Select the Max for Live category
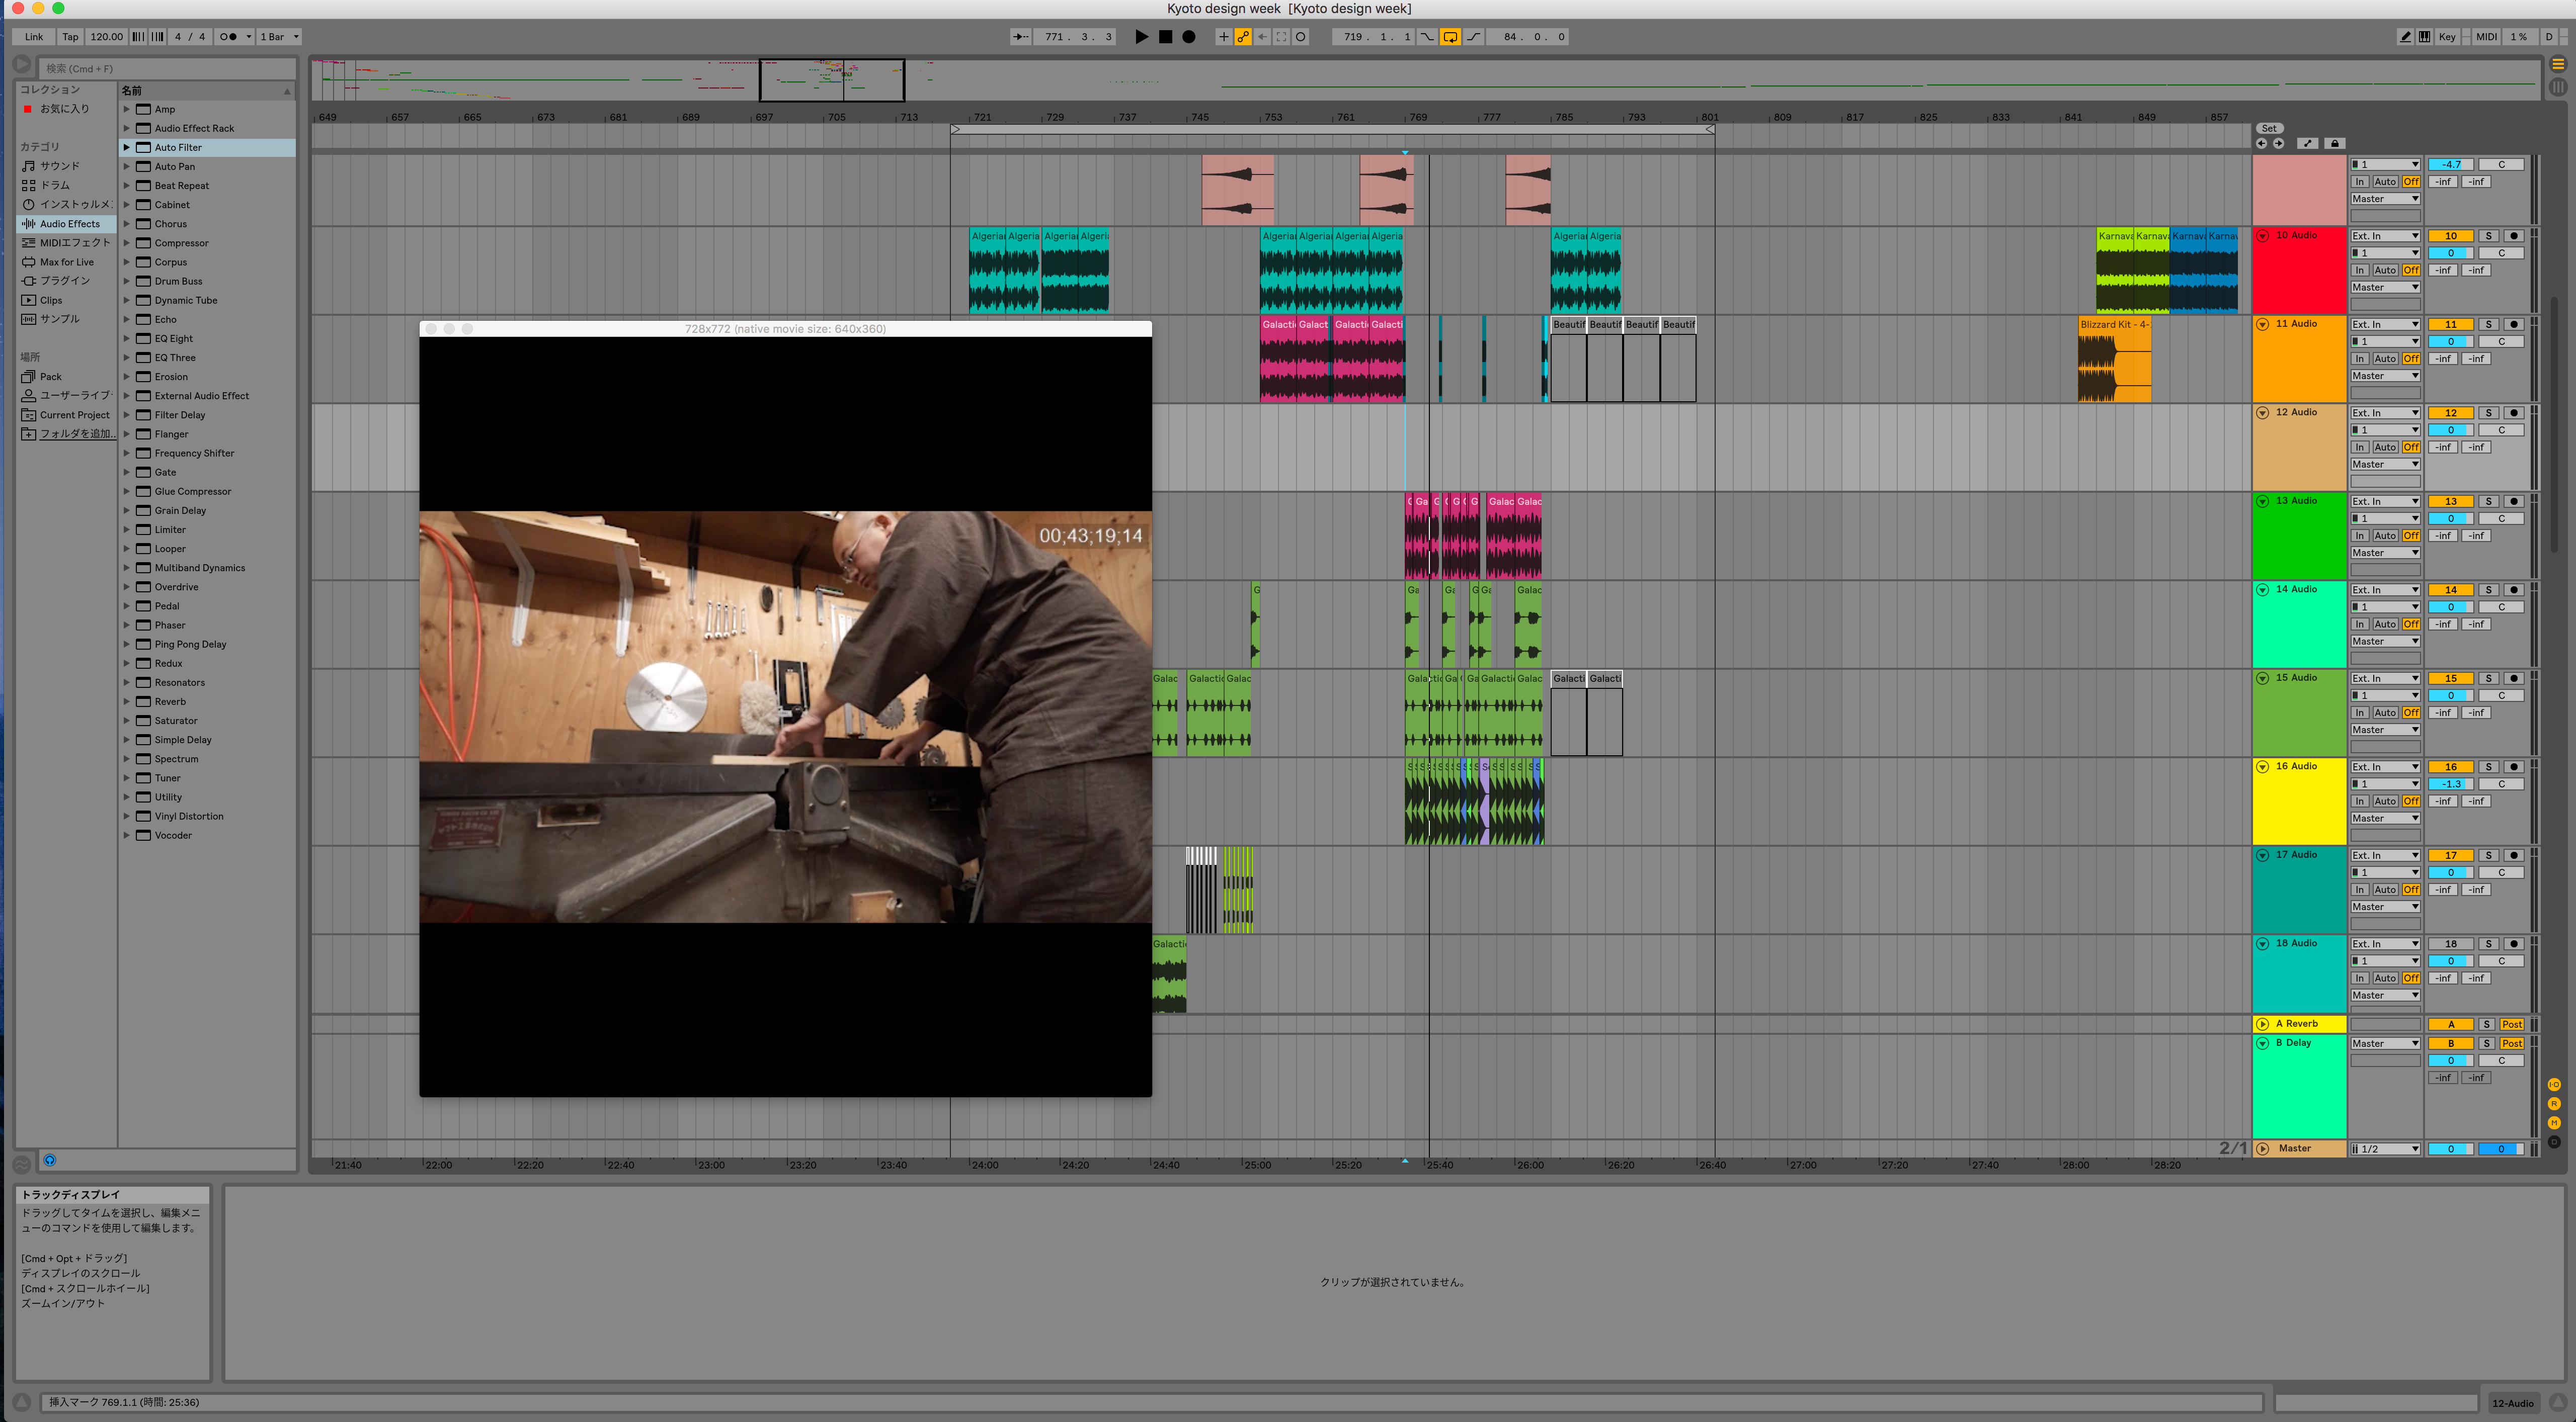 point(66,262)
